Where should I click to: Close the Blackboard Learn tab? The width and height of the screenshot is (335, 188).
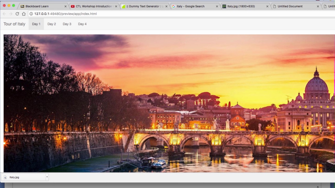(x=65, y=6)
